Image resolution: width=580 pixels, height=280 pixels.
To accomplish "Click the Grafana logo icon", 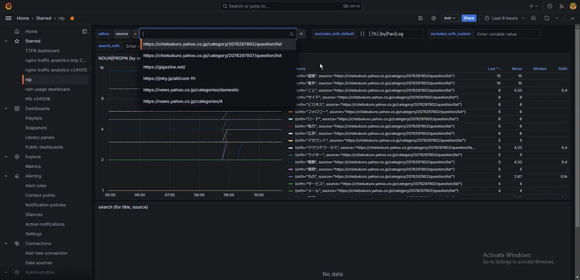I will [x=8, y=6].
